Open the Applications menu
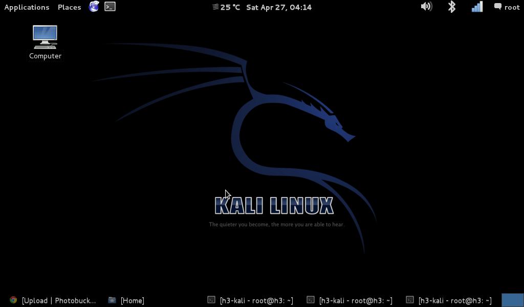This screenshot has width=524, height=307. click(x=27, y=7)
